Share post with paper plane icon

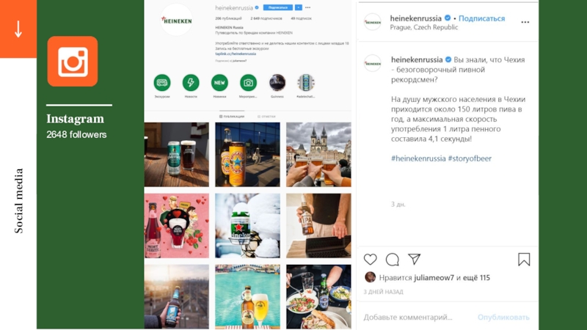[414, 259]
